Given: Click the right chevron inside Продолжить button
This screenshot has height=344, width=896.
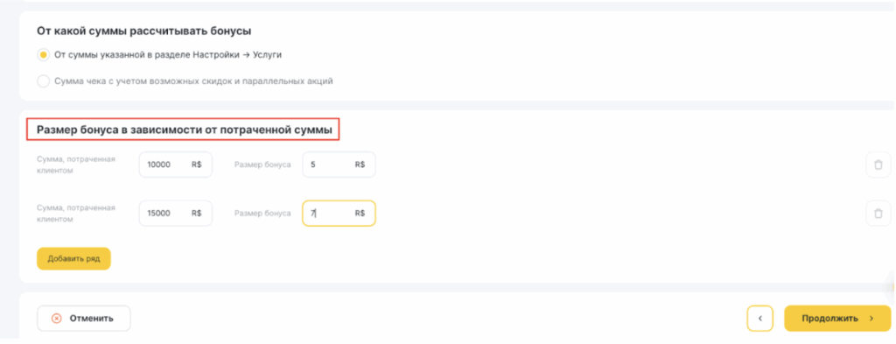Looking at the screenshot, I should pos(871,319).
